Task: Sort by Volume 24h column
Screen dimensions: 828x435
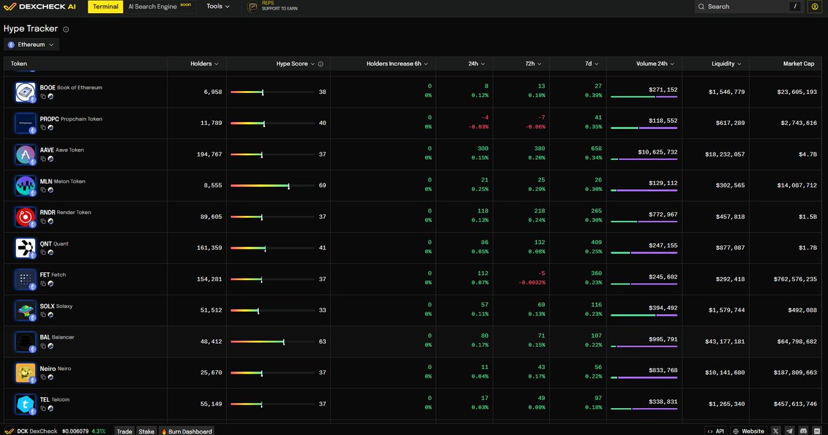Action: [655, 63]
